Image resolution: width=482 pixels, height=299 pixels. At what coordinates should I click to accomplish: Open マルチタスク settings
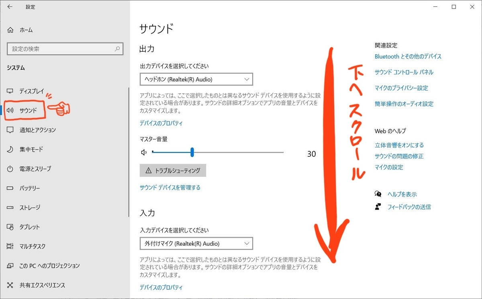[32, 246]
